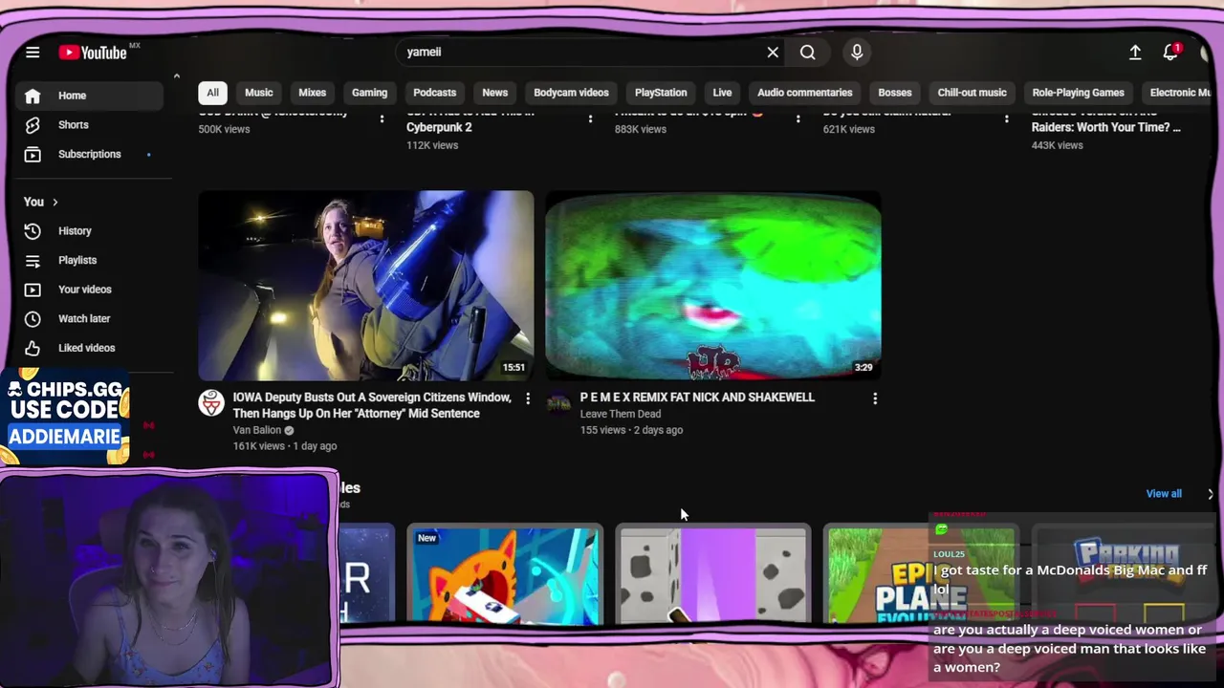This screenshot has height=688, width=1224.
Task: Click the Leave Them Dead channel avatar
Action: click(558, 402)
